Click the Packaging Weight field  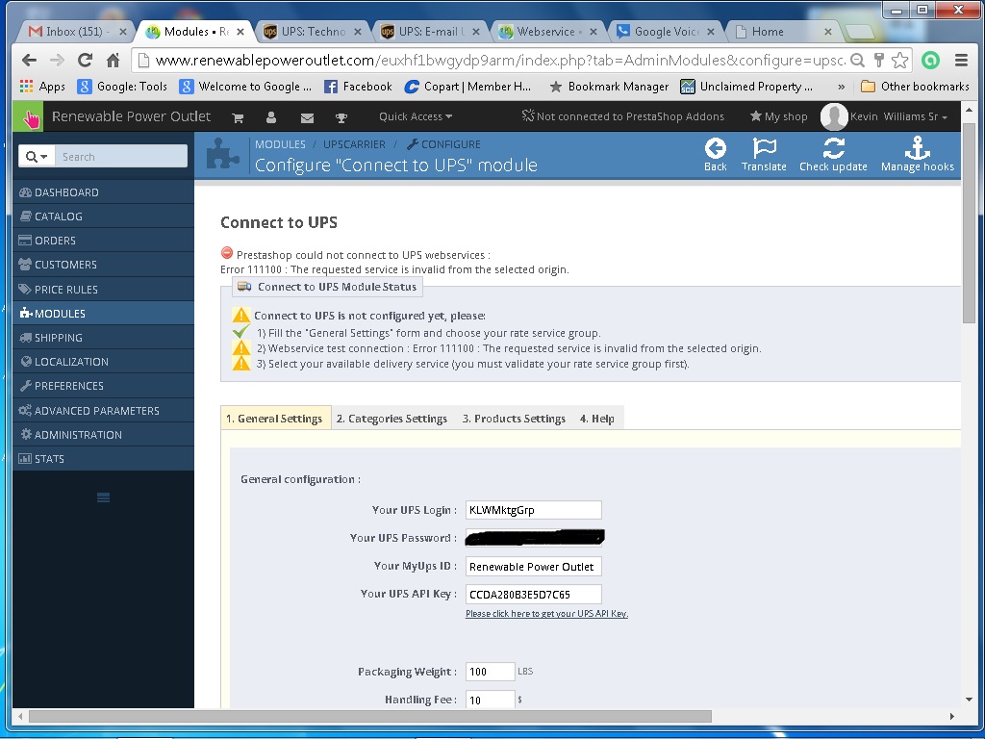click(x=490, y=671)
